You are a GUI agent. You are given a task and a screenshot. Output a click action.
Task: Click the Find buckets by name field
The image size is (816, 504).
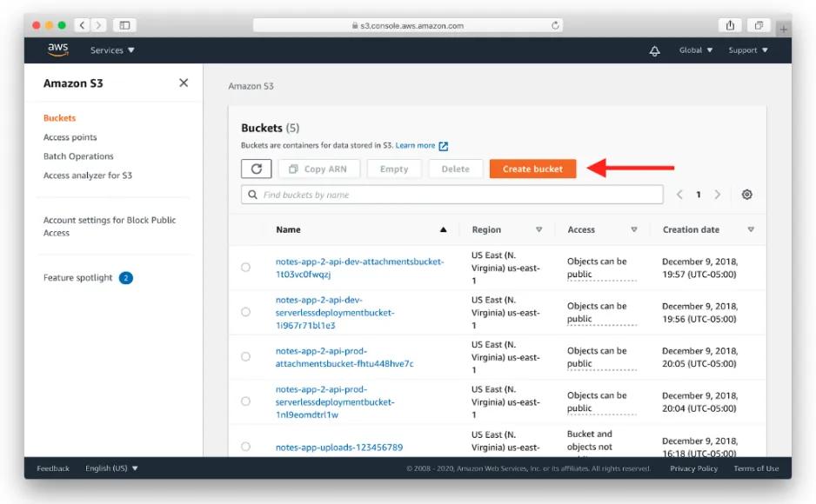(x=451, y=195)
